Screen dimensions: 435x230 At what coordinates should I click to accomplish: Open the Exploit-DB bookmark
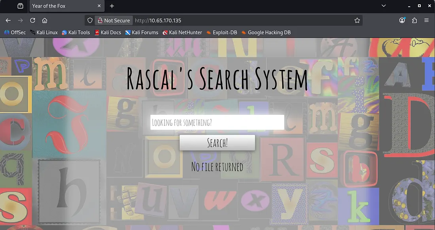click(221, 32)
